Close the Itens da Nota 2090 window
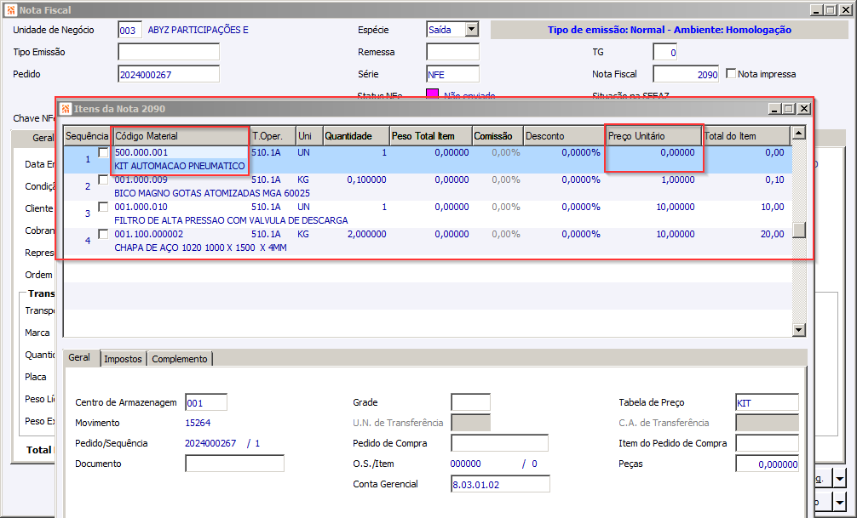Image resolution: width=857 pixels, height=518 pixels. click(803, 109)
